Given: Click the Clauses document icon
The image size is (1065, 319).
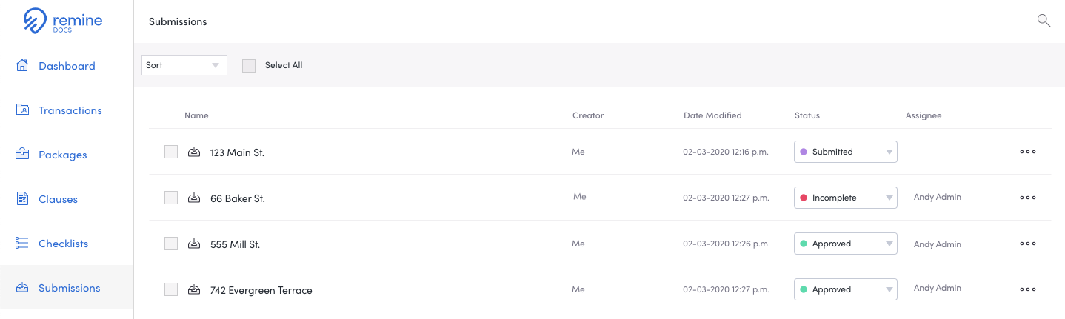Looking at the screenshot, I should point(22,198).
